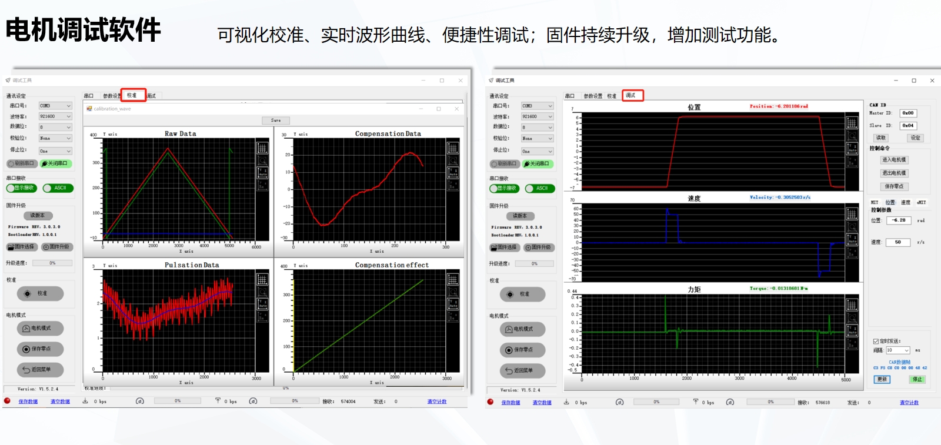
Task: Switch to 参数设置 tab in right window
Action: click(x=593, y=96)
